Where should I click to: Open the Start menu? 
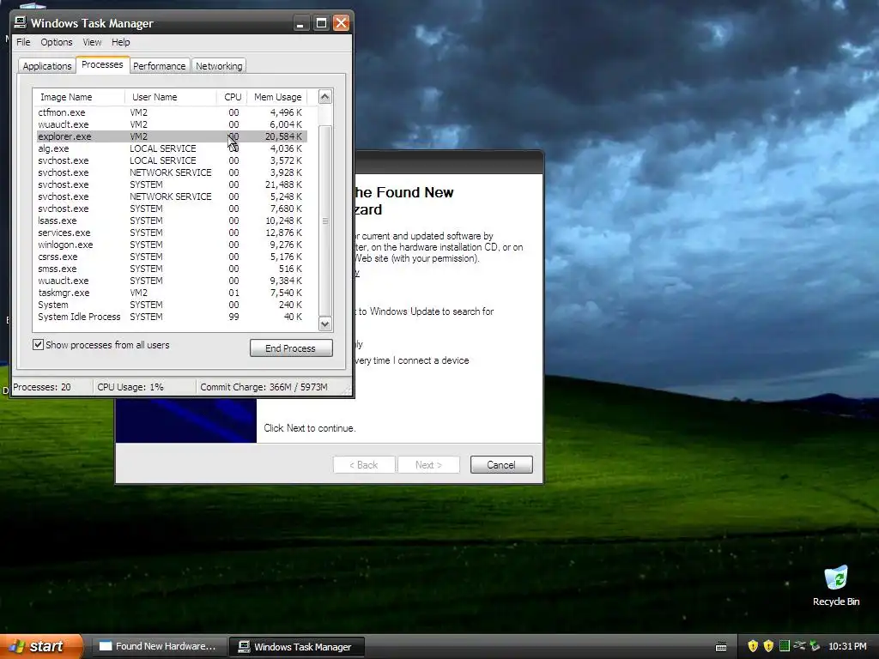point(41,646)
